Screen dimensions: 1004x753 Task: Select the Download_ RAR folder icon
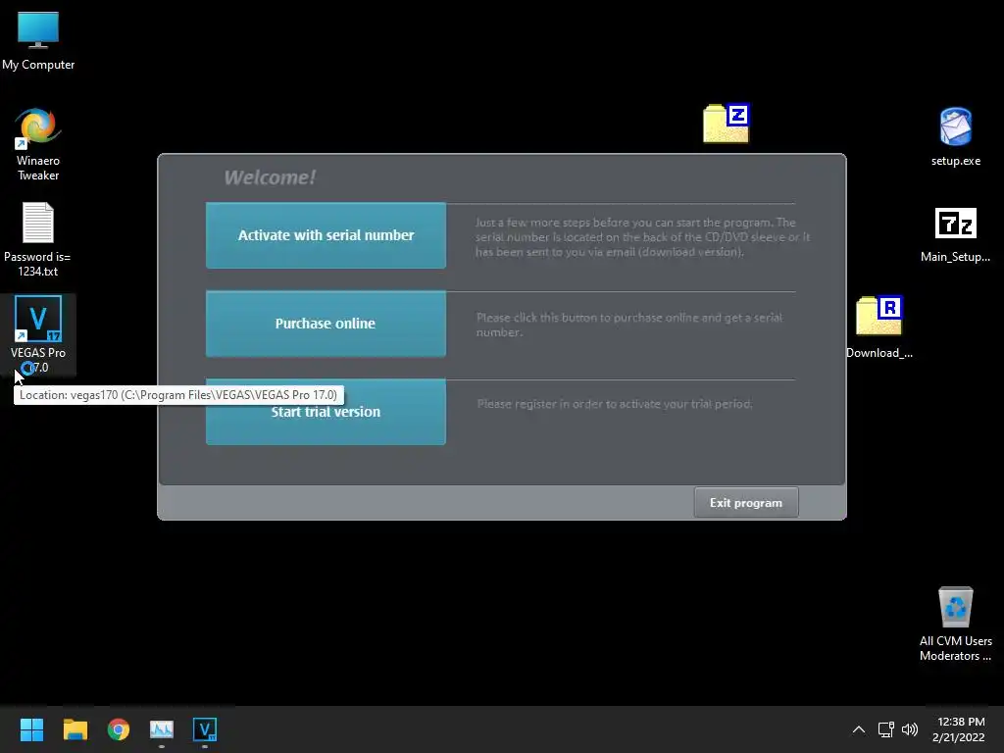879,327
